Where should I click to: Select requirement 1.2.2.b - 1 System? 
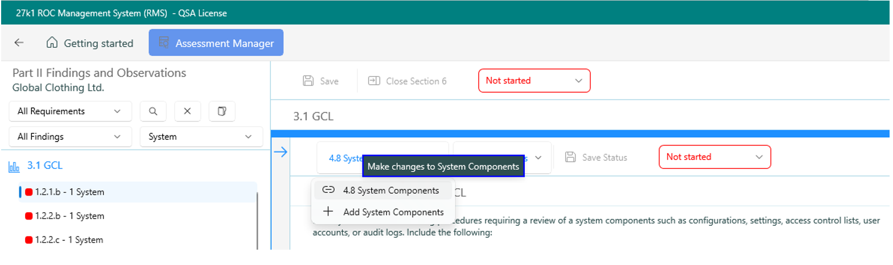(69, 216)
